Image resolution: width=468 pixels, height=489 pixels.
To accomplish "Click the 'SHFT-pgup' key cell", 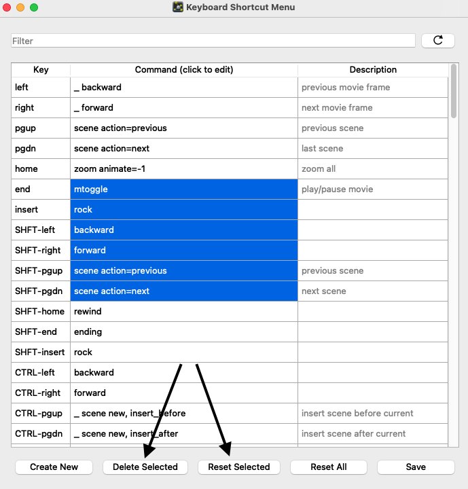I will tap(41, 271).
